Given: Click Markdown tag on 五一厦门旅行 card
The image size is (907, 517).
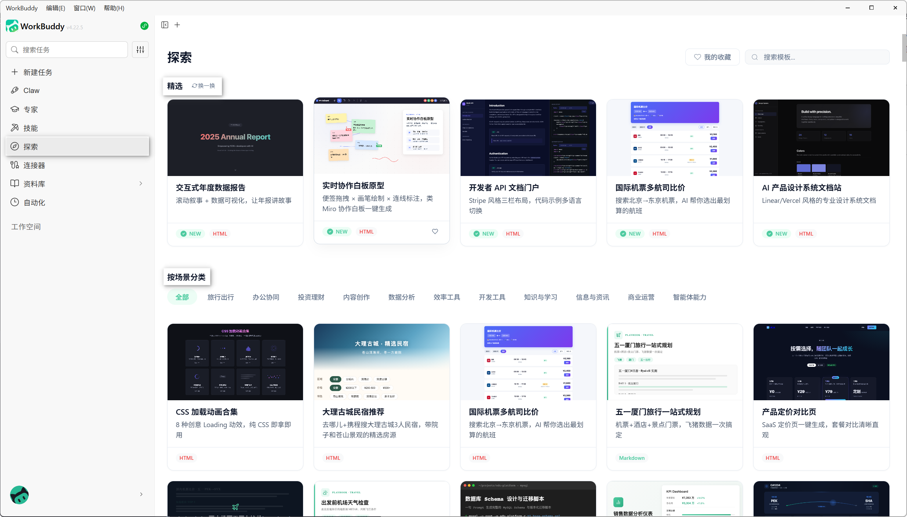Looking at the screenshot, I should 632,458.
